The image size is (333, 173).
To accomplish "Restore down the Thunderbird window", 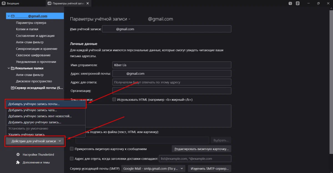I will (x=318, y=3).
